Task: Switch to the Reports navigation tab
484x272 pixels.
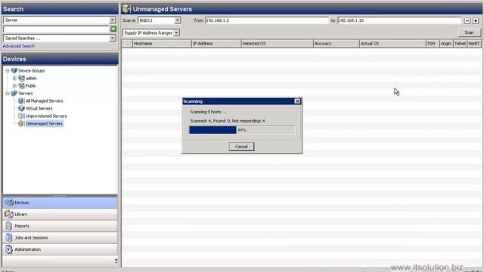Action: [60, 226]
